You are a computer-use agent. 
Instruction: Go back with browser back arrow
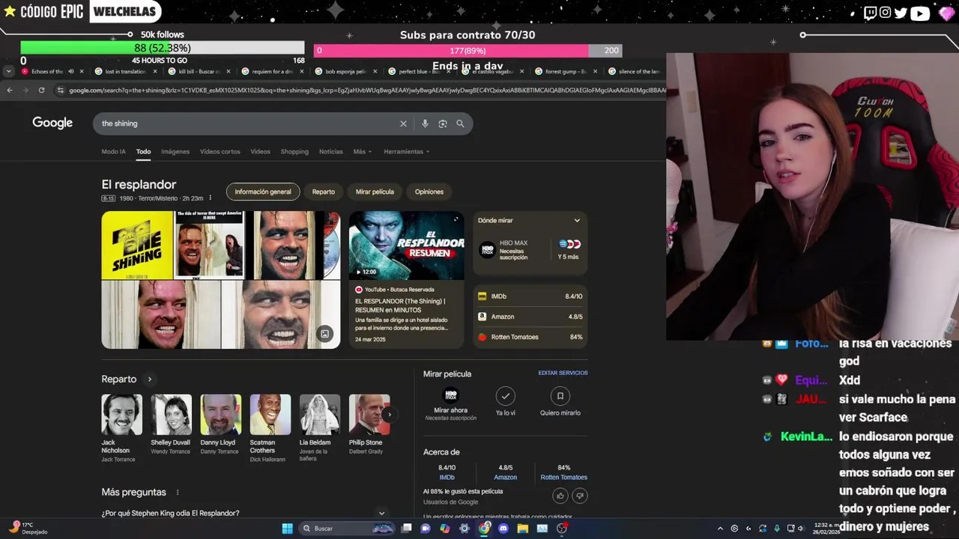pyautogui.click(x=10, y=90)
